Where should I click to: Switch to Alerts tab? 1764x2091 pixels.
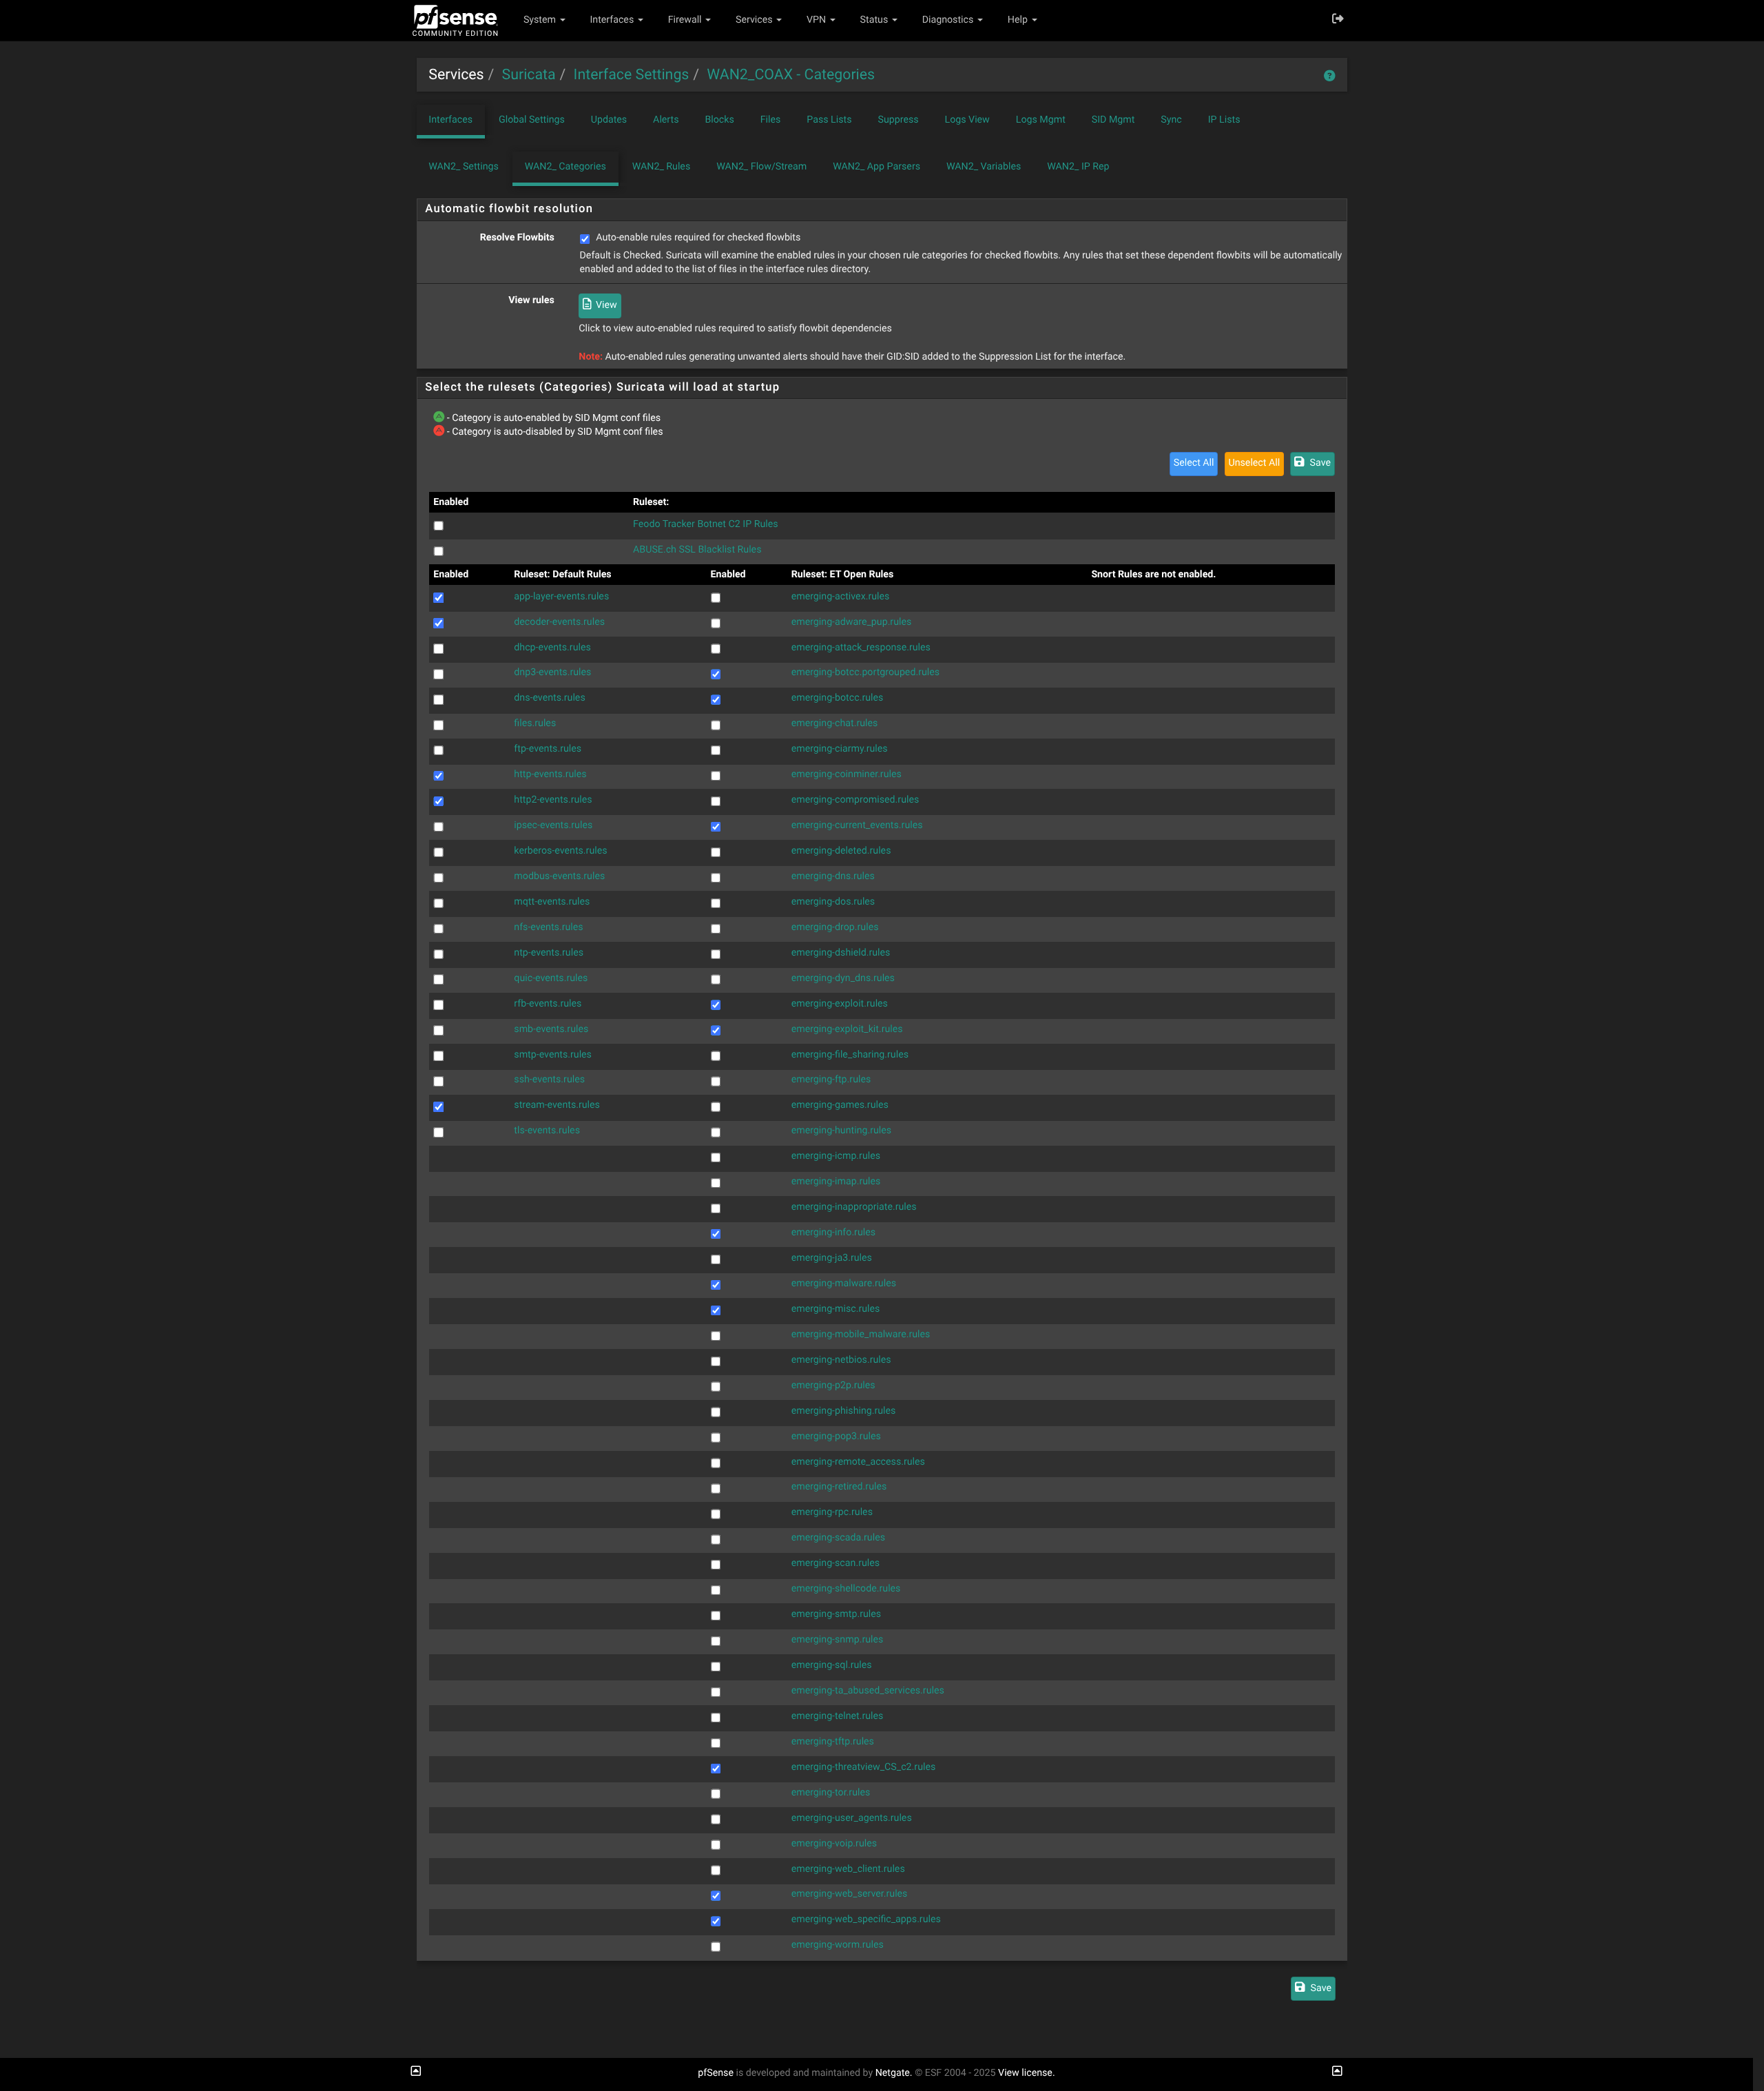click(665, 120)
